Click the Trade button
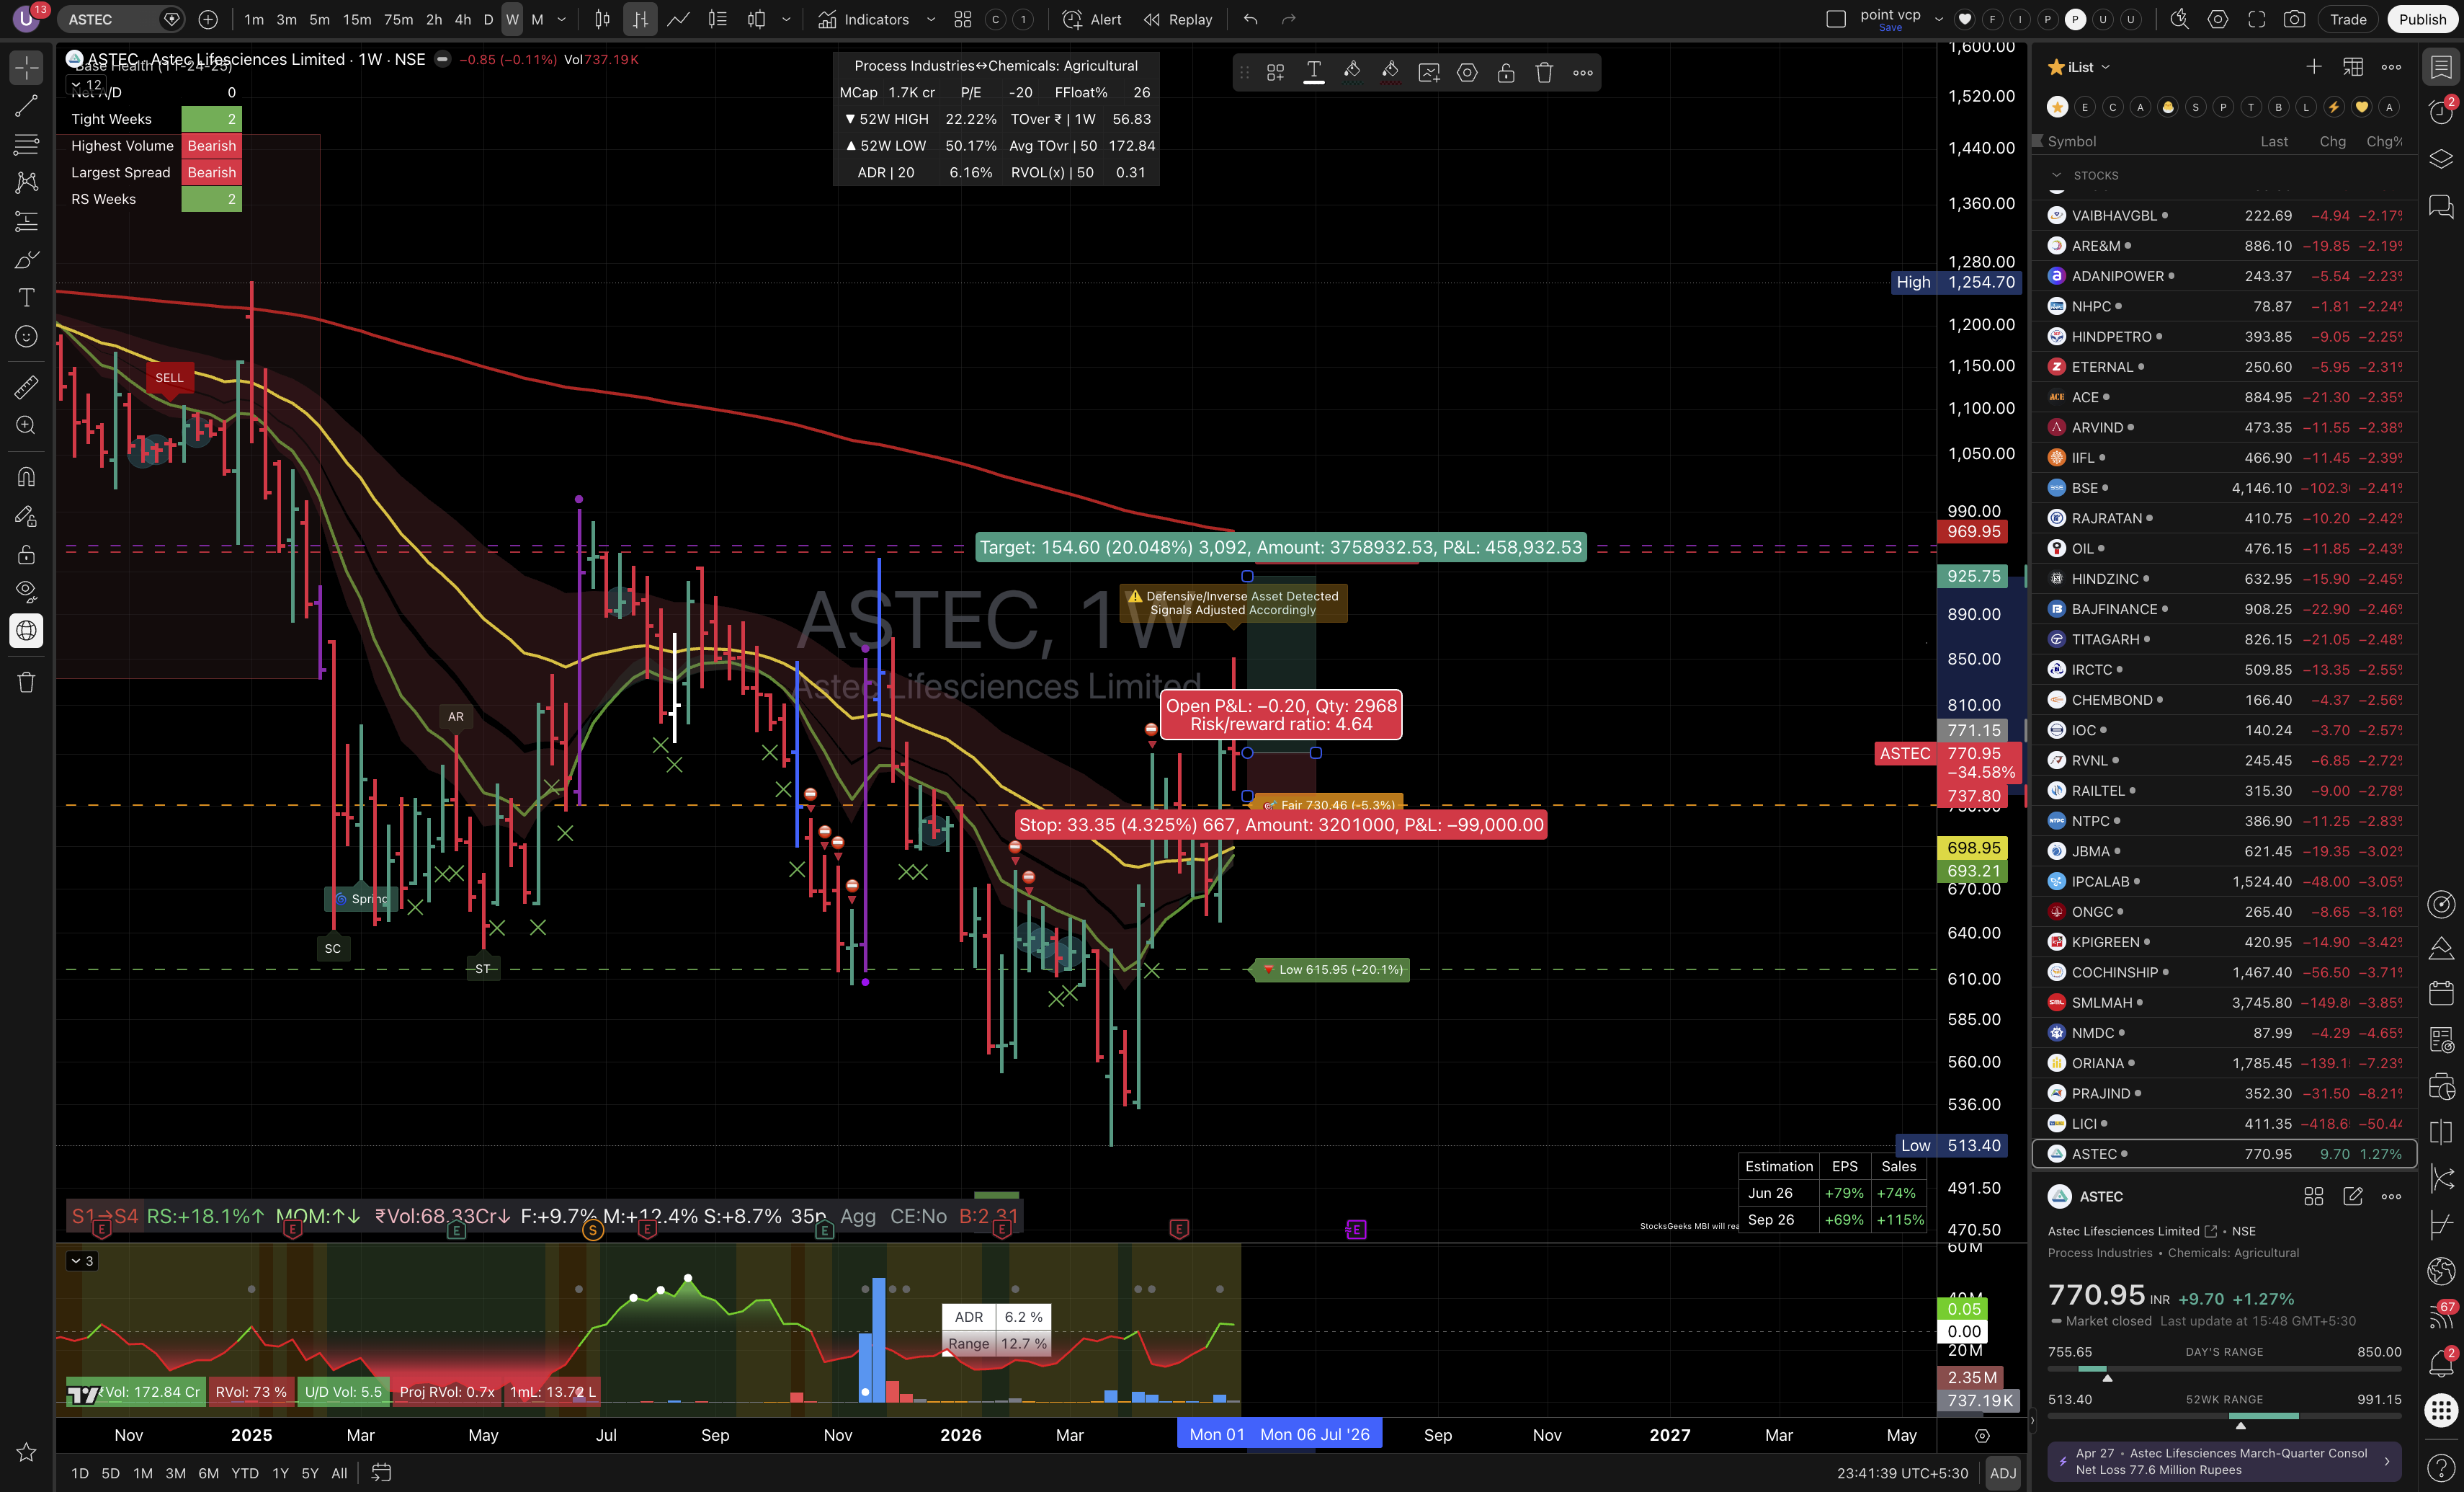The width and height of the screenshot is (2464, 1492). (x=2348, y=19)
